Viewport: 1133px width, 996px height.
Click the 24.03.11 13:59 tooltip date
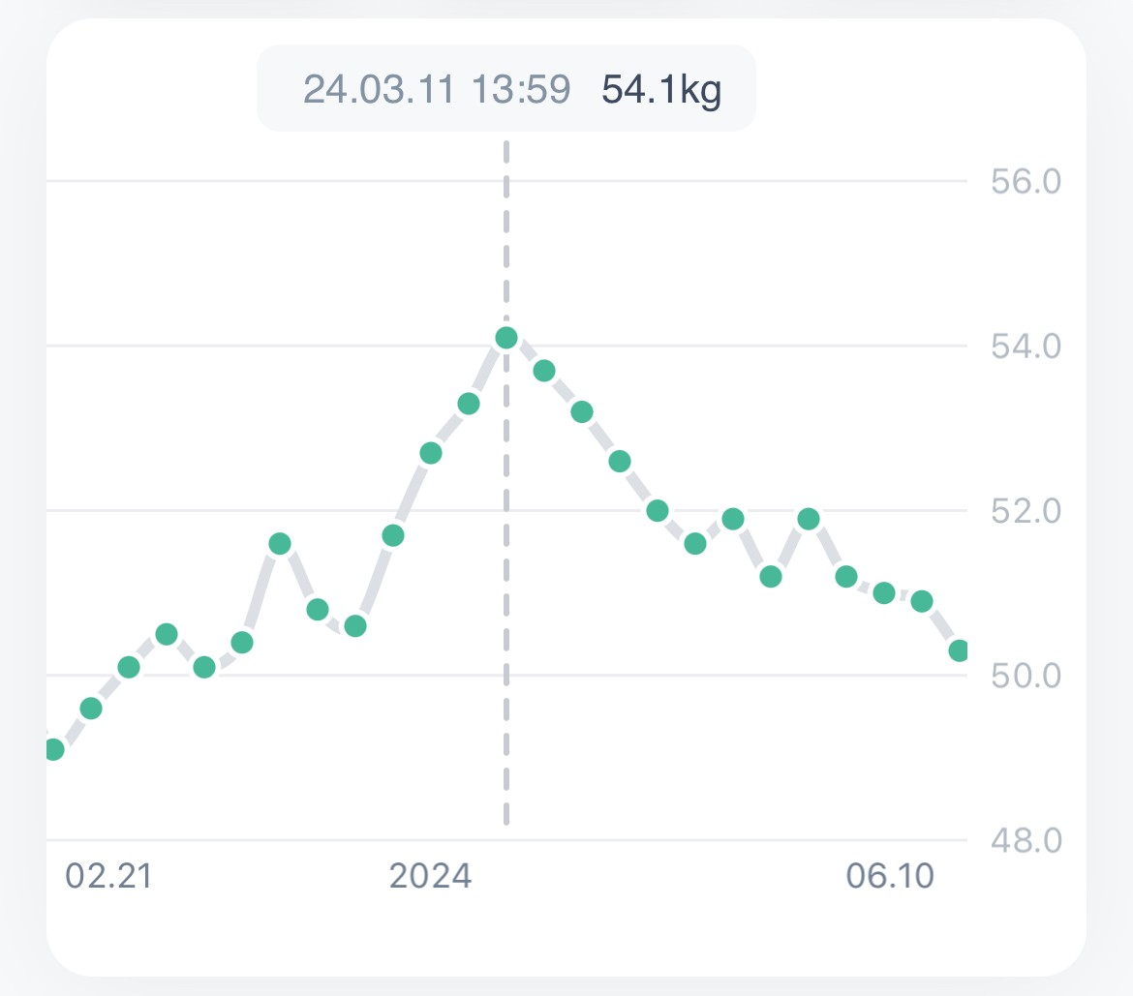coord(436,90)
